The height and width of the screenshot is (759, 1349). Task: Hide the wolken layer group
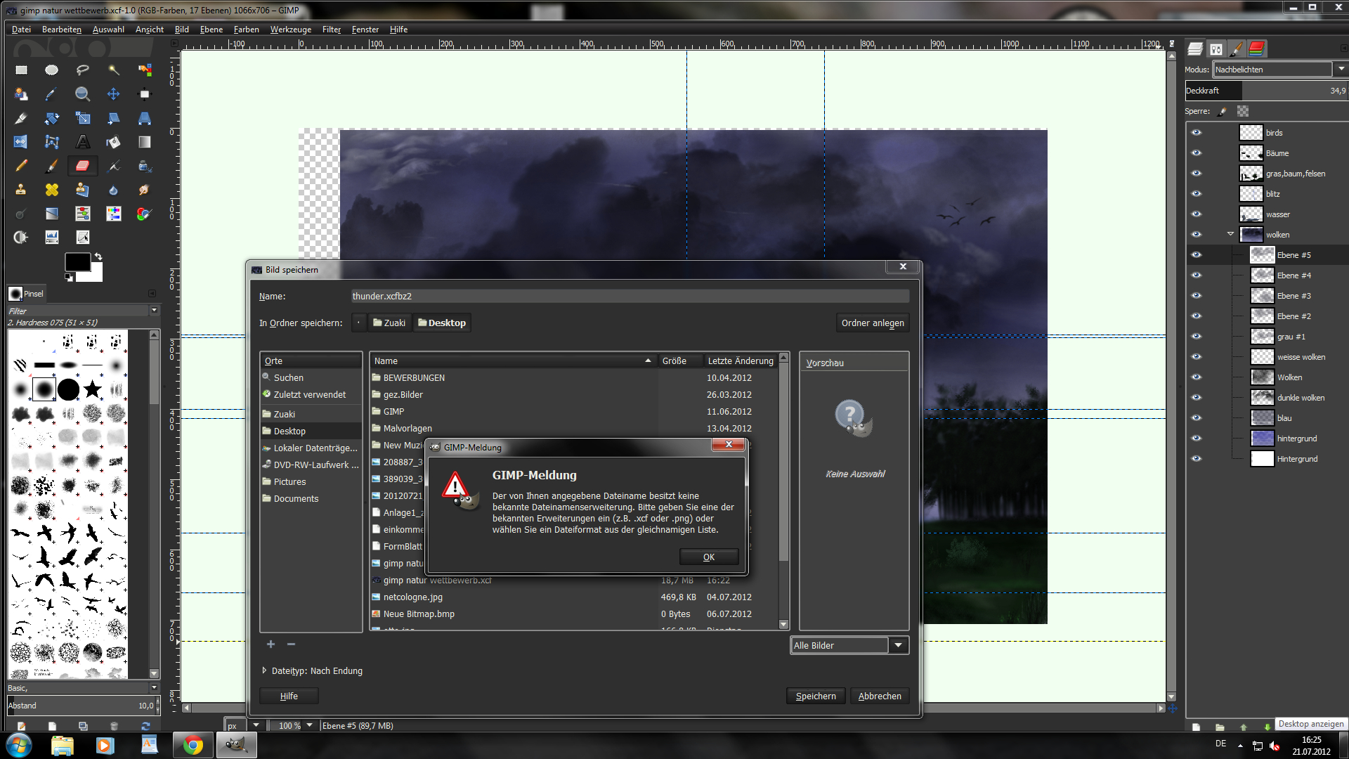[x=1197, y=235]
